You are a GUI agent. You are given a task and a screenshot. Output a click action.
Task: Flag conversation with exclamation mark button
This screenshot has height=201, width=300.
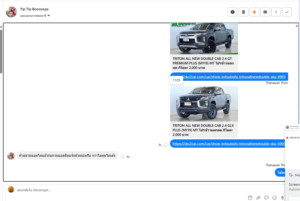(x=276, y=12)
